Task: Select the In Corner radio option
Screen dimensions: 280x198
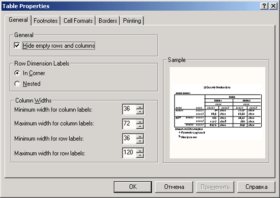Action: tap(17, 73)
